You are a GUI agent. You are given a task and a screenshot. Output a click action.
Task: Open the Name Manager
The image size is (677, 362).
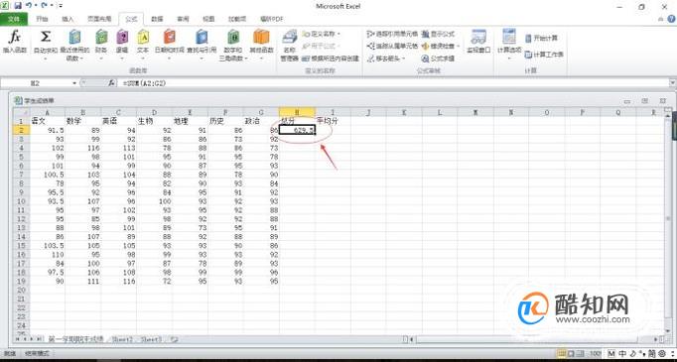coord(289,46)
